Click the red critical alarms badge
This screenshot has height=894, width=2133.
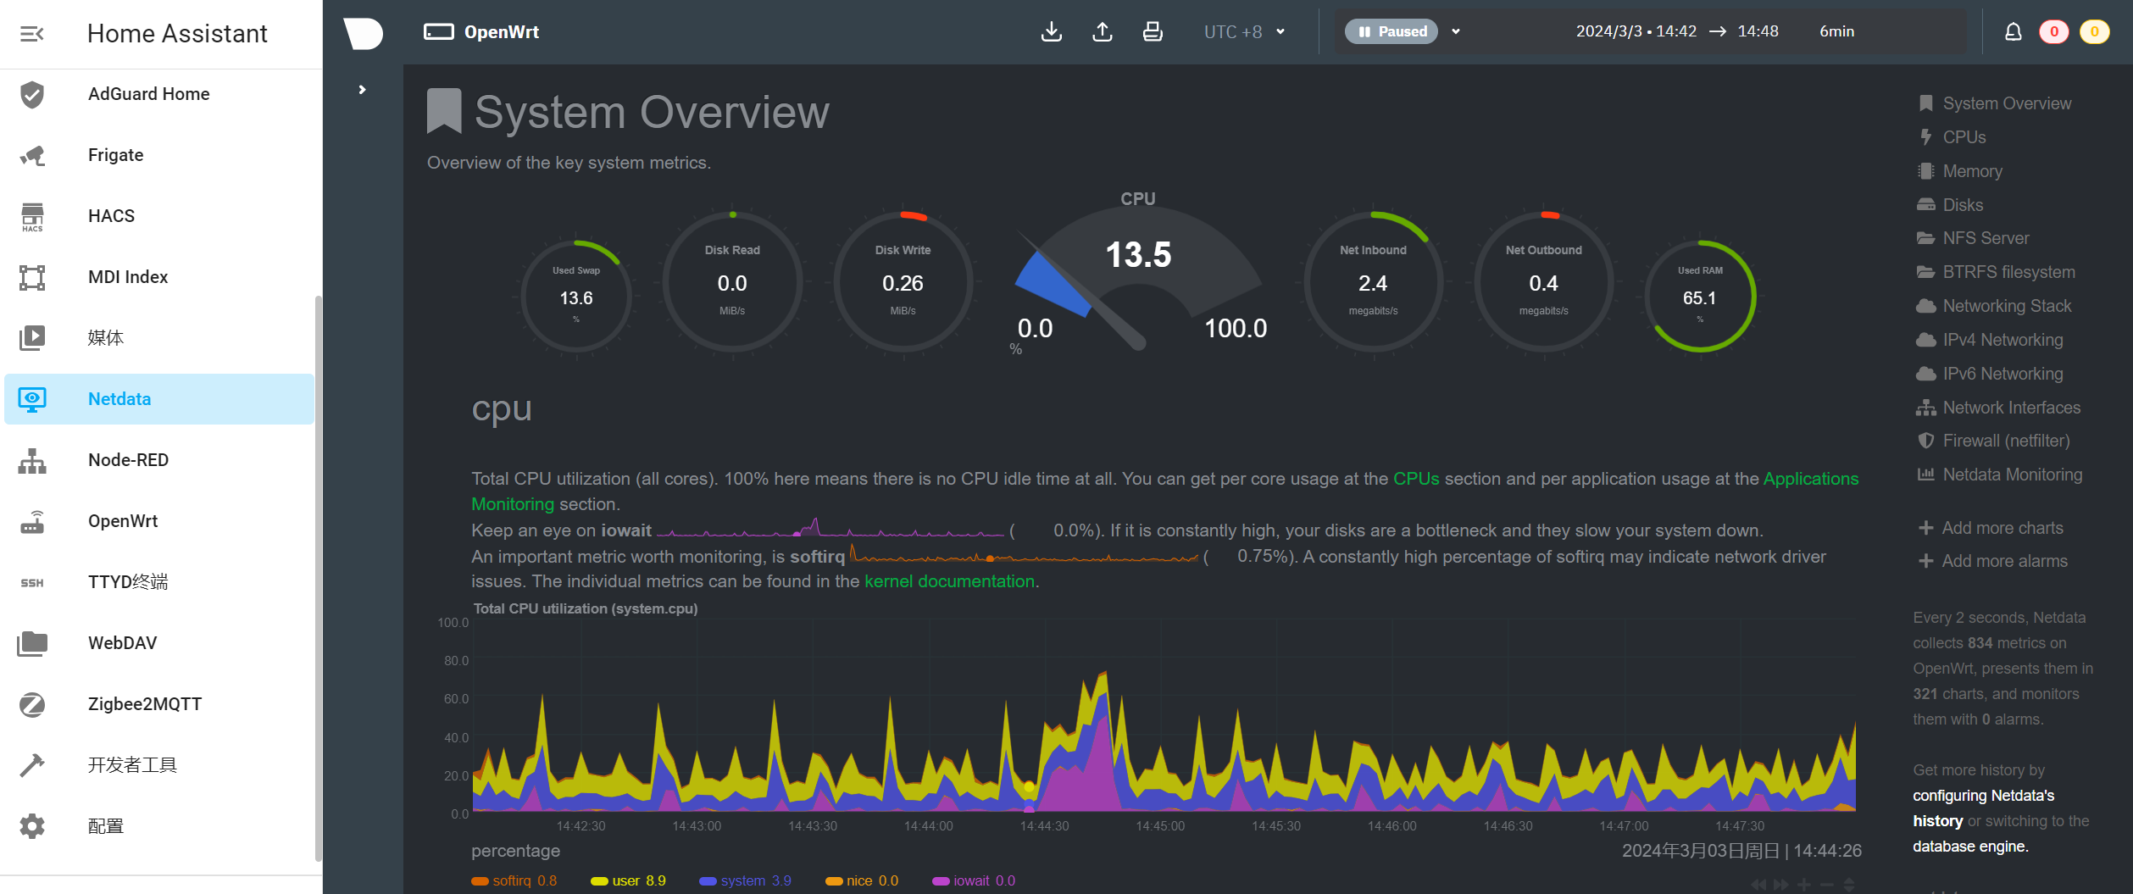tap(2053, 32)
